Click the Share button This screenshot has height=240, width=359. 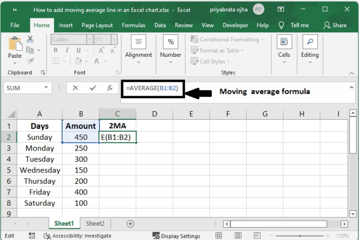pos(335,25)
